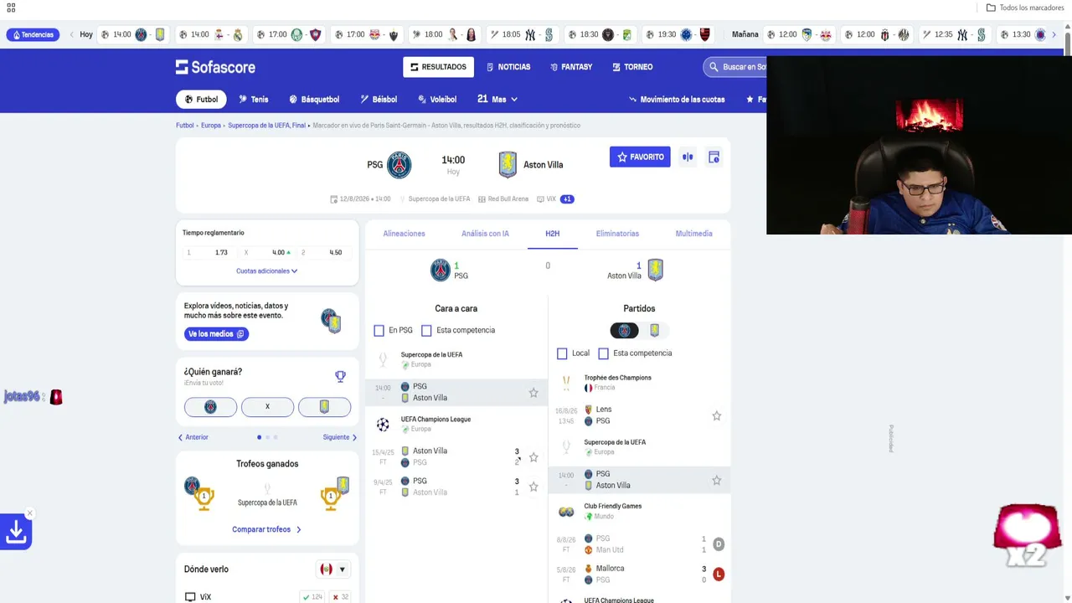
Task: Open the Alineaciones tab
Action: pos(404,234)
